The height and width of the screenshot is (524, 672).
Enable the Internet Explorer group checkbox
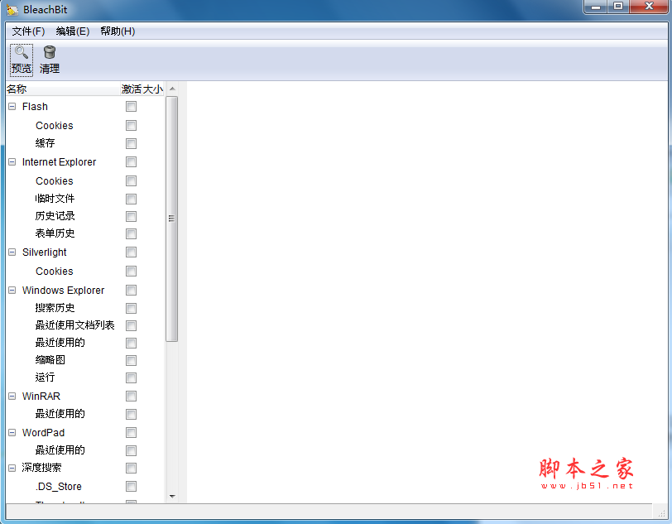click(131, 161)
